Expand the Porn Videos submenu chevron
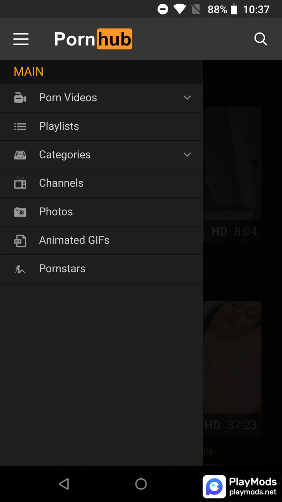 click(x=187, y=98)
